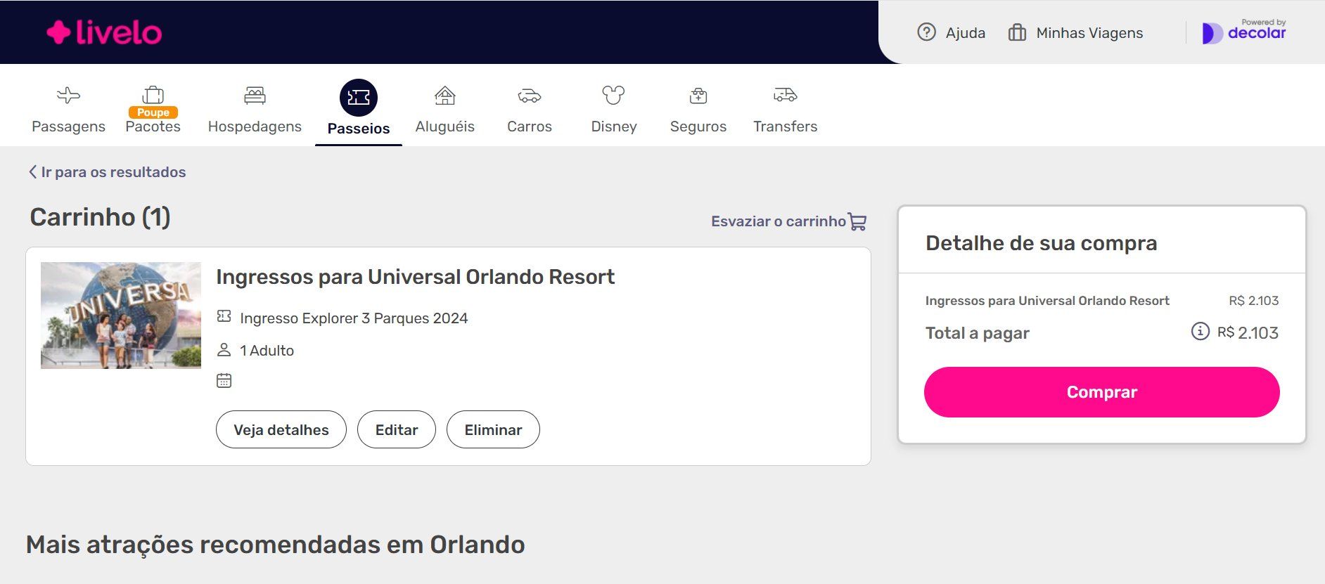Open the Pacotes tab label
1325x584 pixels.
coord(153,126)
